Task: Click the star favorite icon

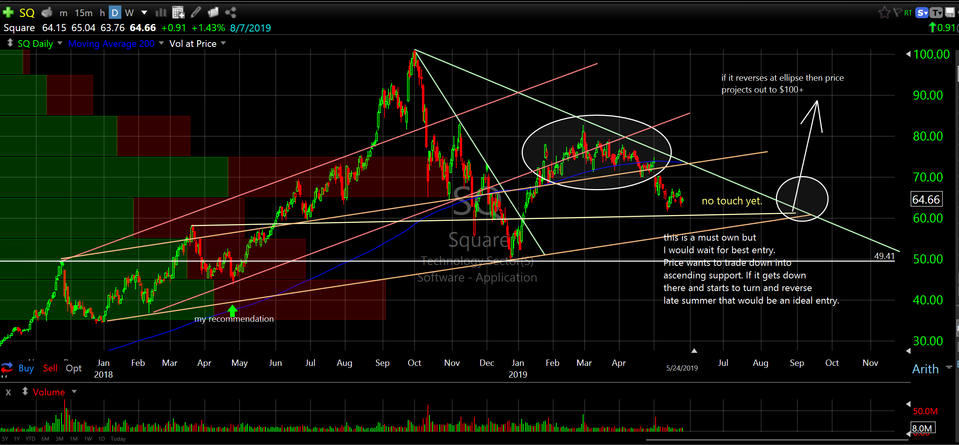Action: [x=884, y=13]
